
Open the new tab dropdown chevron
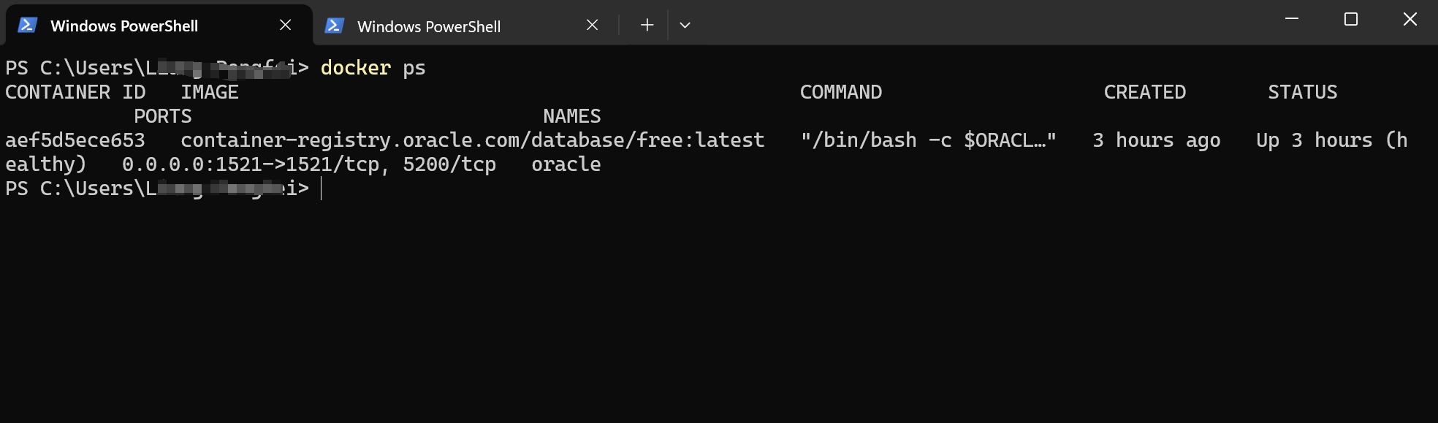coord(685,25)
